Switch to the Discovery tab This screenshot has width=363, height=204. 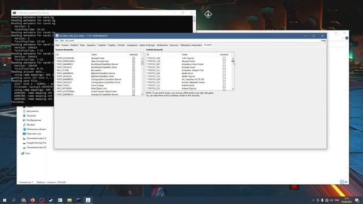174,45
